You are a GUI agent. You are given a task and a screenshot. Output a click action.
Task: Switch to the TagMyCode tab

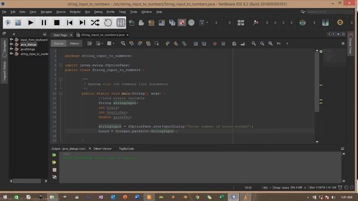pos(126,149)
